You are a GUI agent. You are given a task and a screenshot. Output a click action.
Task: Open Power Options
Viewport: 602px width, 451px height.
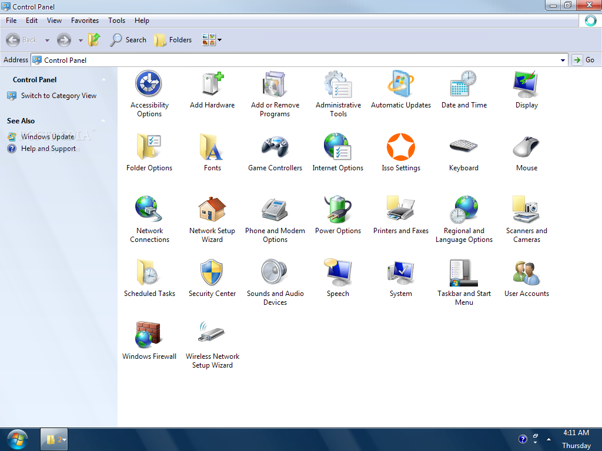338,215
